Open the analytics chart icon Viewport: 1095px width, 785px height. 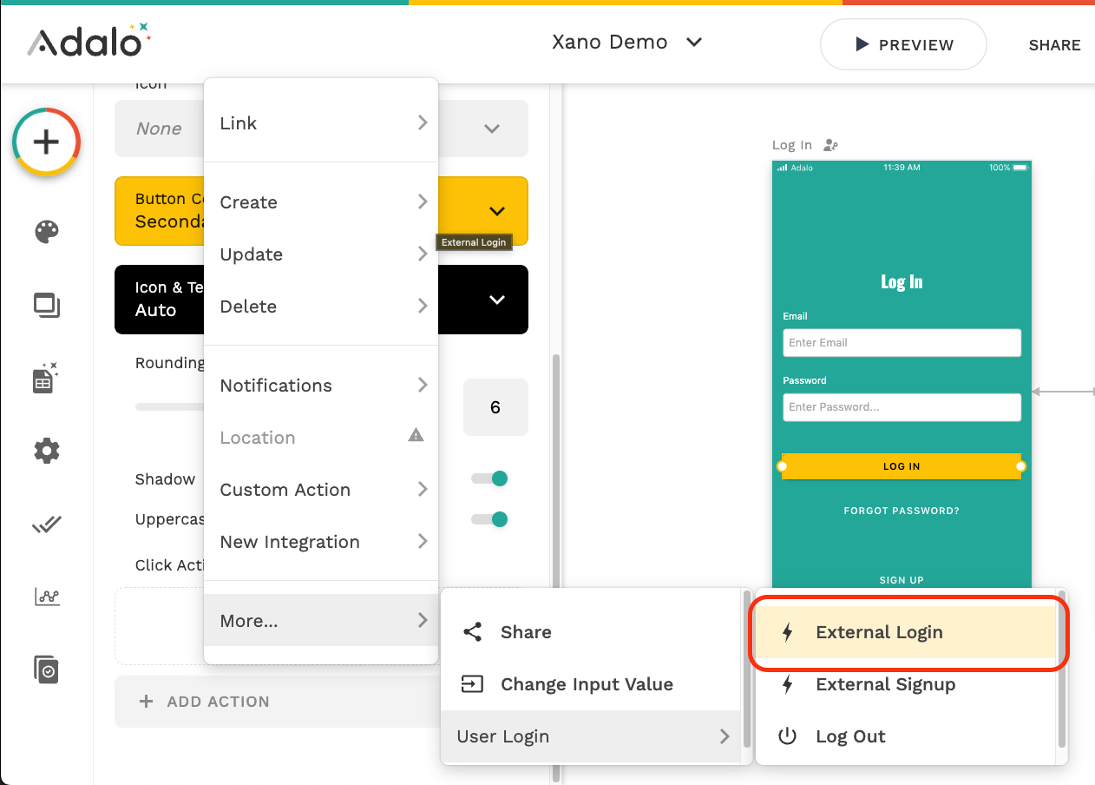pos(47,597)
